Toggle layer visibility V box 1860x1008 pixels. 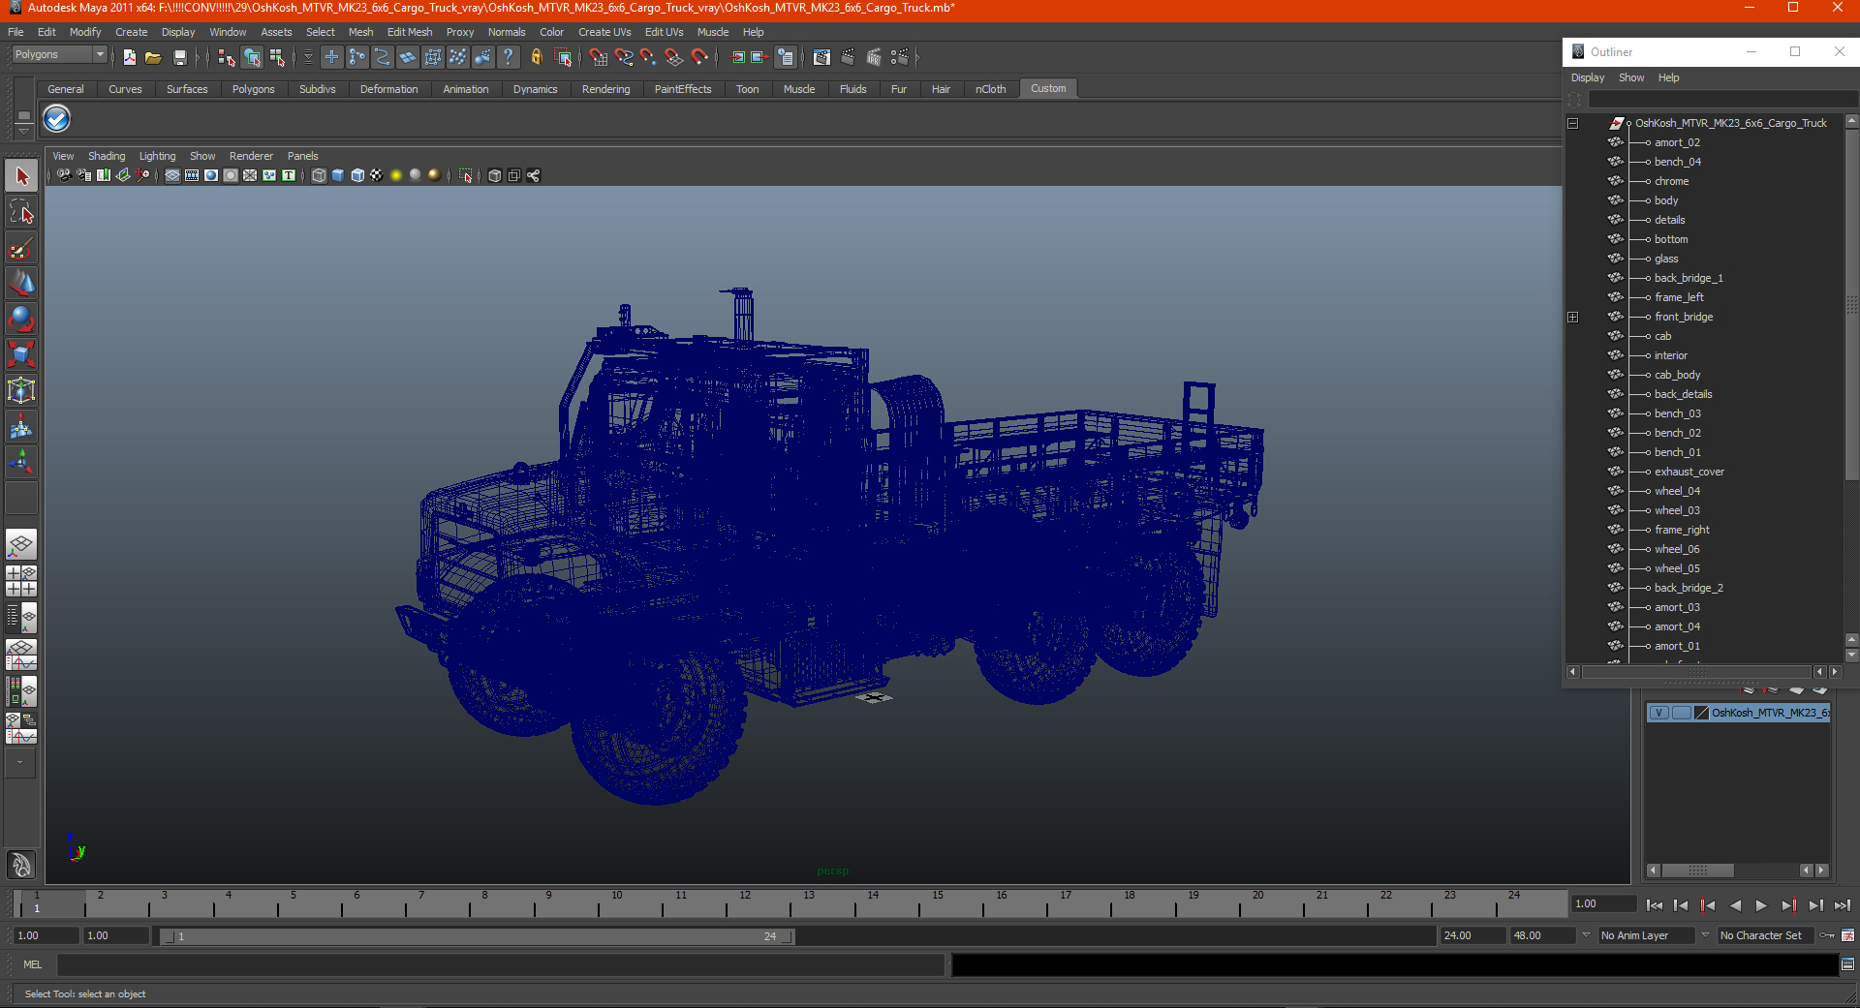point(1658,713)
